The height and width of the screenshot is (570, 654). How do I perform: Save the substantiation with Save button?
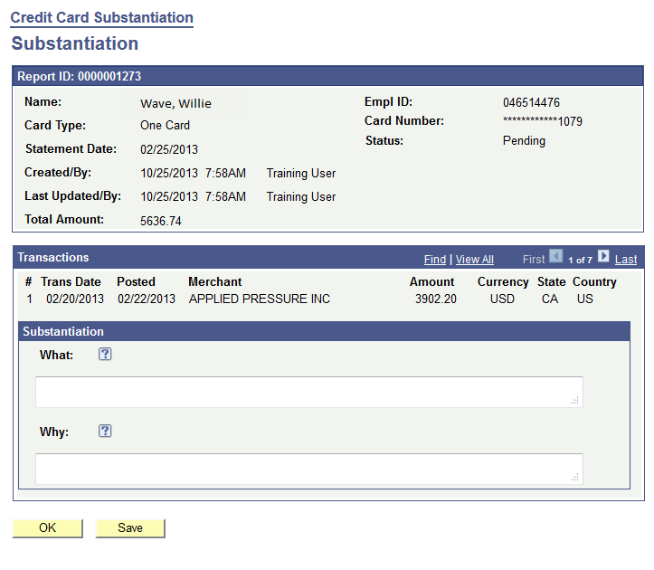pyautogui.click(x=130, y=528)
